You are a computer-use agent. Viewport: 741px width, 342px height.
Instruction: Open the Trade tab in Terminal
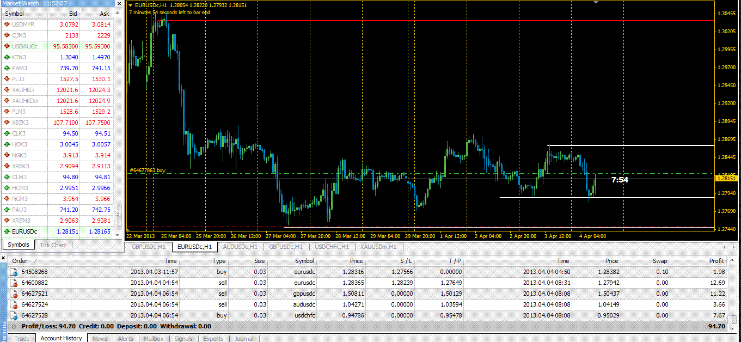[22, 338]
